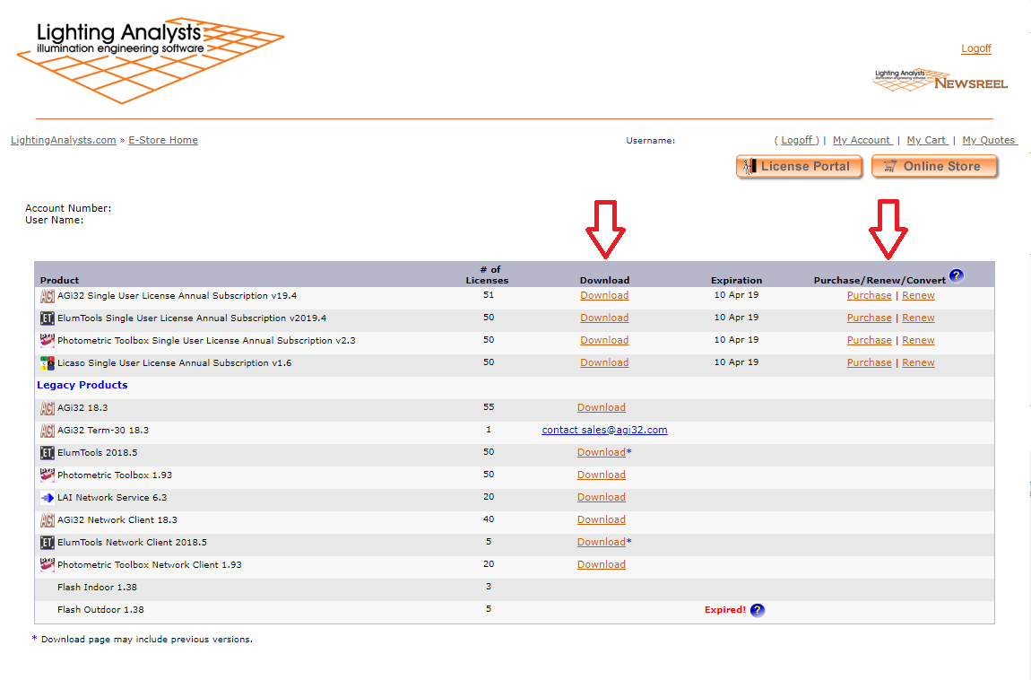Open help icon next to Expired!

pyautogui.click(x=758, y=610)
